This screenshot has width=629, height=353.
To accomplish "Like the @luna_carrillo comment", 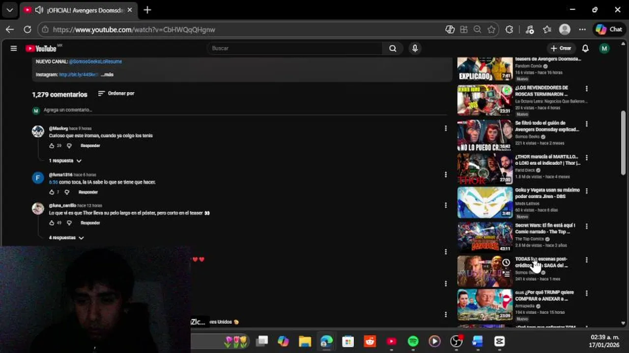I will coord(52,223).
